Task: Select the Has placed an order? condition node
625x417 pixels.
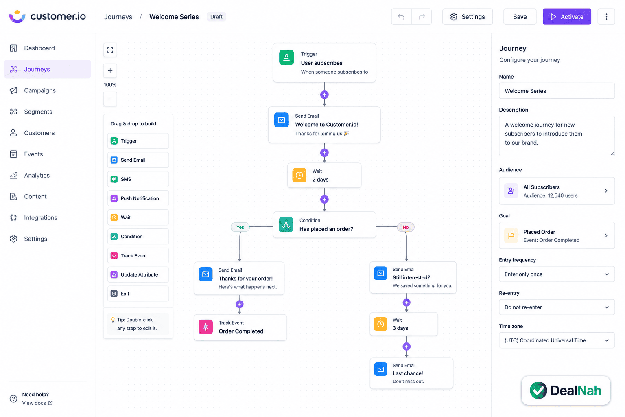Action: (324, 225)
